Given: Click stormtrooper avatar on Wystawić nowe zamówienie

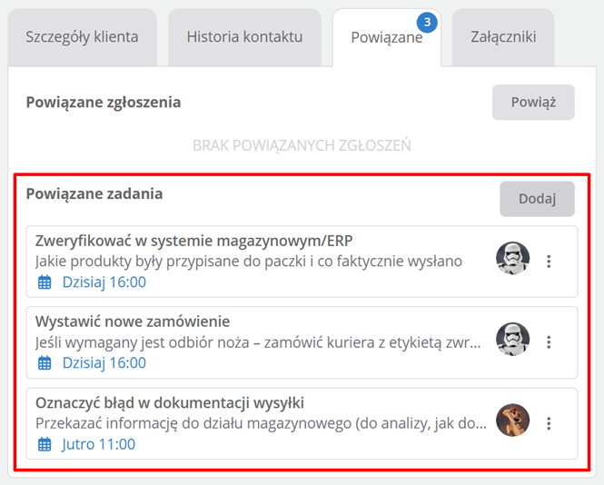Looking at the screenshot, I should [x=512, y=340].
